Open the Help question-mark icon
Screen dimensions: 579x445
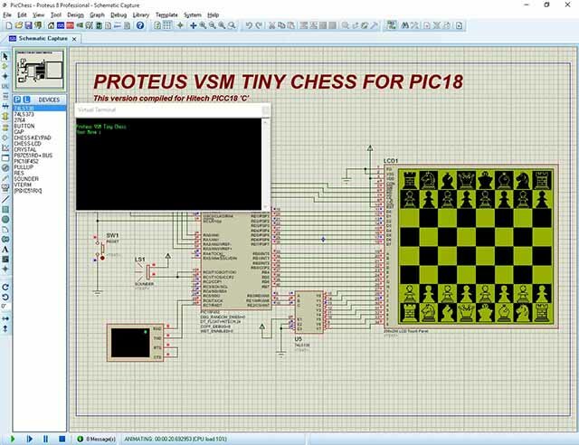pyautogui.click(x=140, y=25)
